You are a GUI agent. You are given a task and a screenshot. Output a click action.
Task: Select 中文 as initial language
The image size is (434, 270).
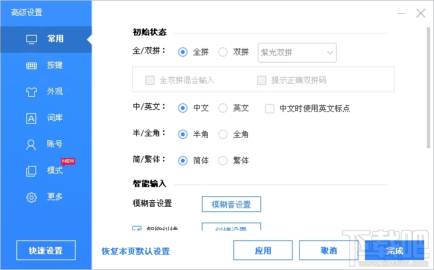tap(183, 108)
